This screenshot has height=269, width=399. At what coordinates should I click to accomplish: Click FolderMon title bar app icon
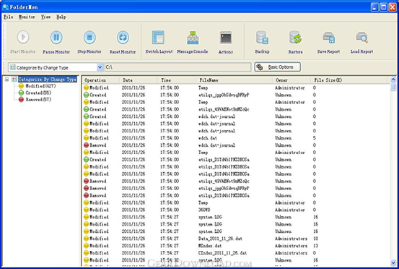click(5, 7)
